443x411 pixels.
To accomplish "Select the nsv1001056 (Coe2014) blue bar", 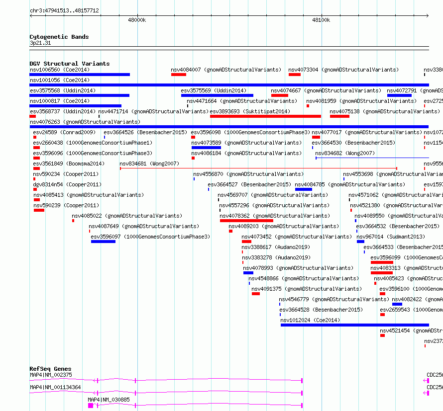I will [x=229, y=85].
